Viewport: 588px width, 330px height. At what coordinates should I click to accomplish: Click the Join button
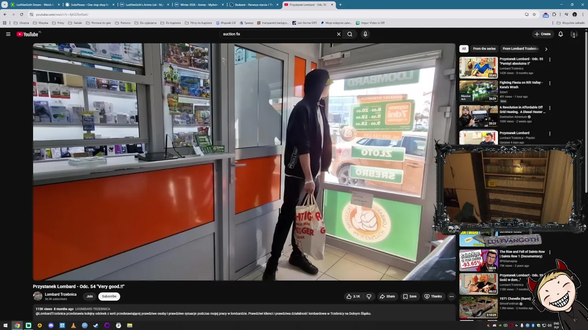tap(90, 297)
